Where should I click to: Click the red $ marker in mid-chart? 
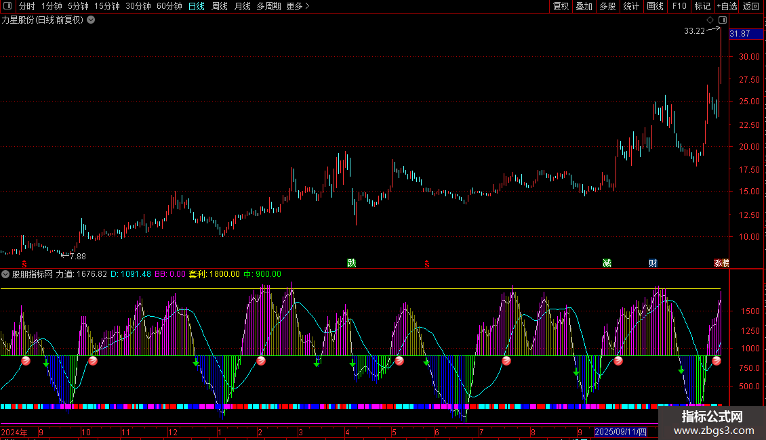426,263
